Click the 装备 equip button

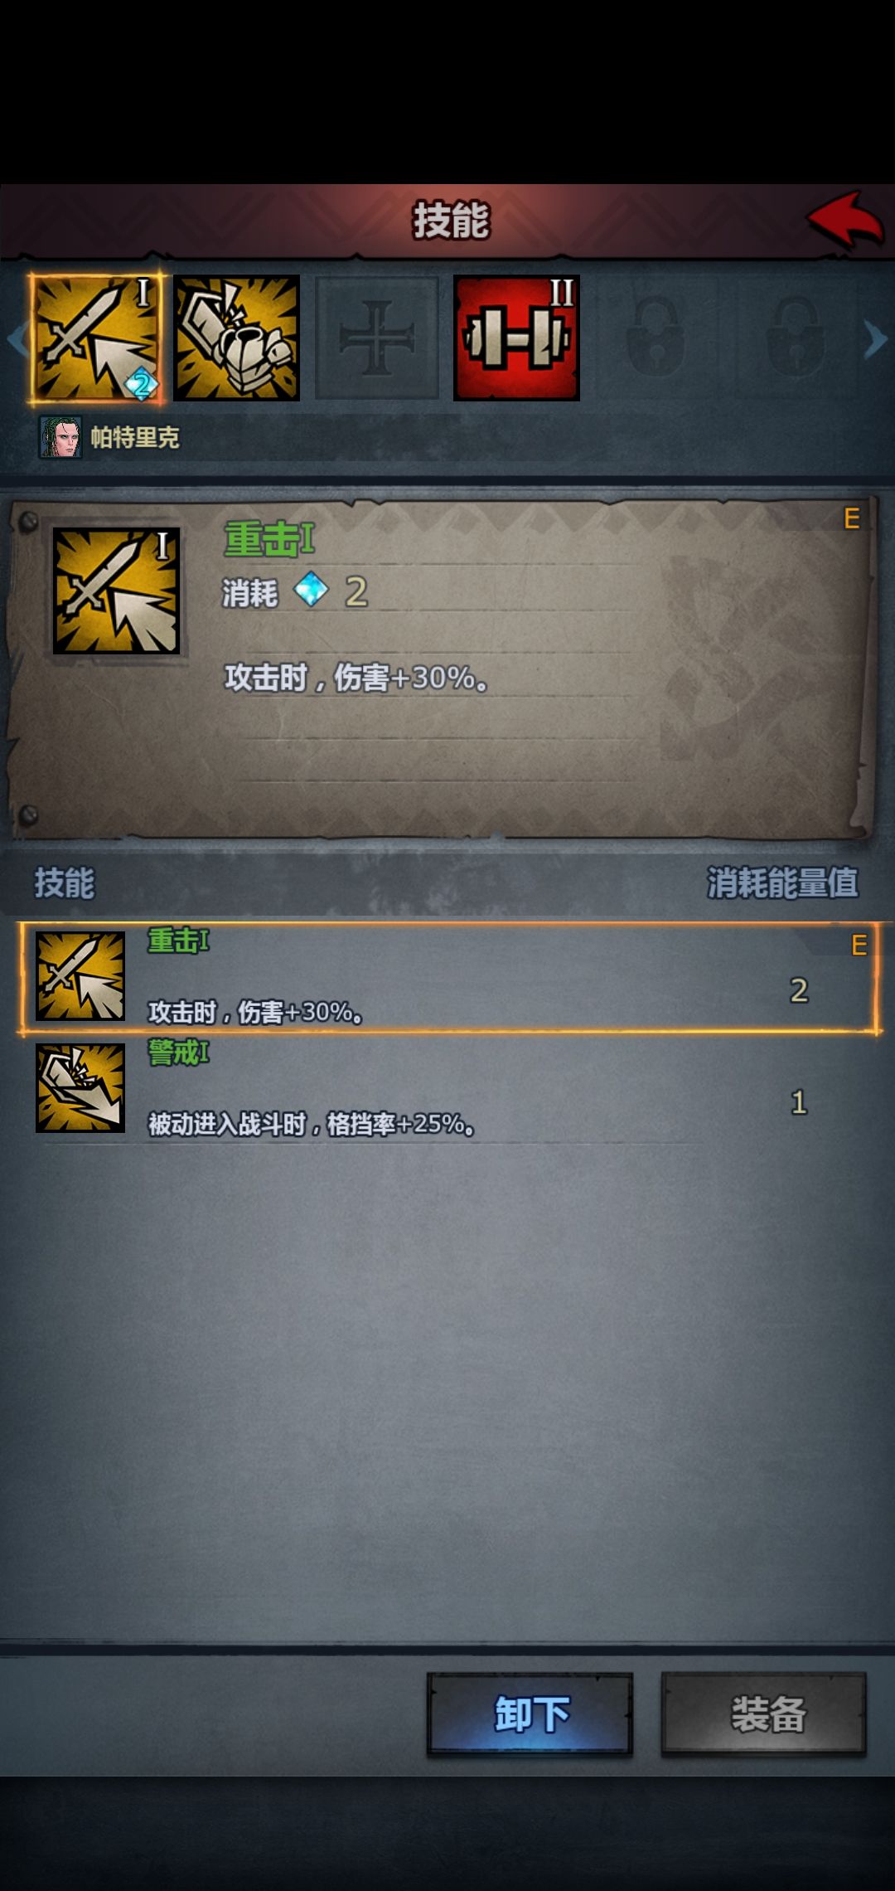click(x=764, y=1714)
